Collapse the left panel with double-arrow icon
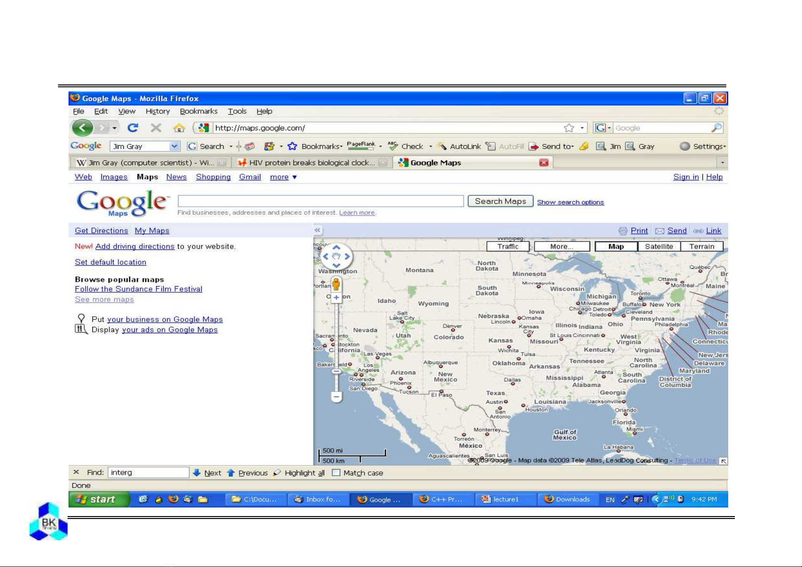The width and height of the screenshot is (802, 567). pos(317,230)
